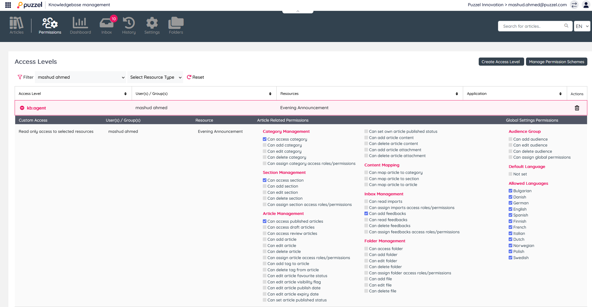
Task: Click Manage Permission Schemes button
Action: (556, 62)
